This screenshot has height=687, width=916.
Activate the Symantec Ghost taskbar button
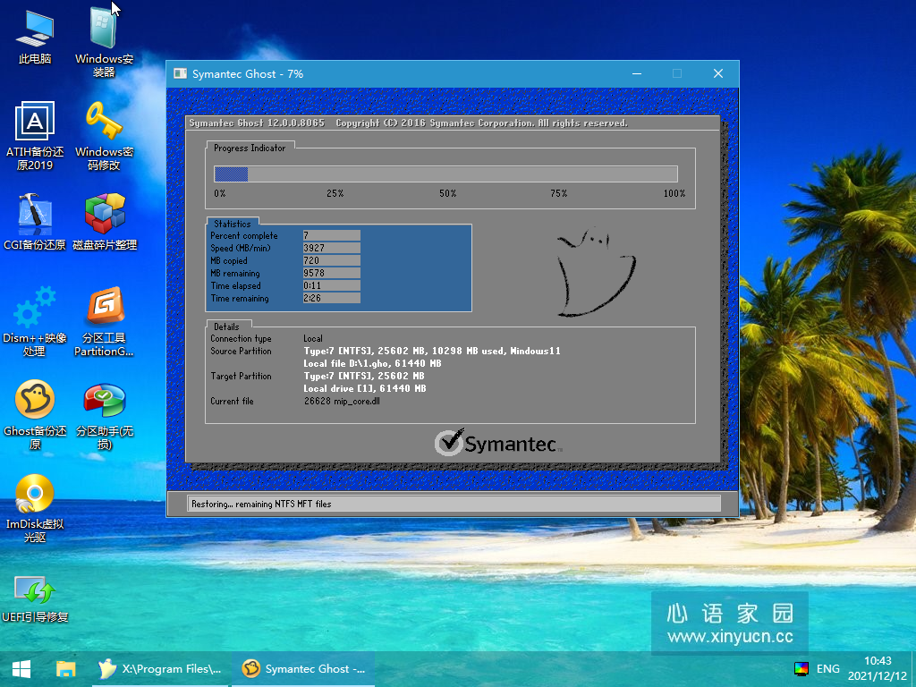(303, 669)
